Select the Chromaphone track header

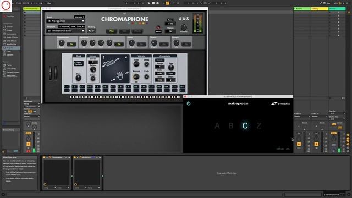click(32, 9)
